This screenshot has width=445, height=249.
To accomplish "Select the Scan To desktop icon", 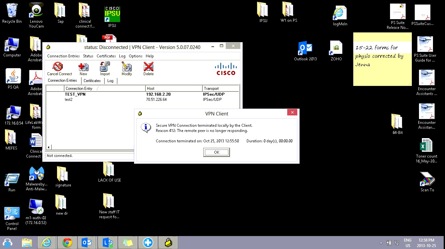I will coord(427,182).
